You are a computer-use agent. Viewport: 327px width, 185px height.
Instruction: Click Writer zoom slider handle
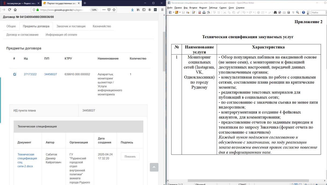pos(317,184)
